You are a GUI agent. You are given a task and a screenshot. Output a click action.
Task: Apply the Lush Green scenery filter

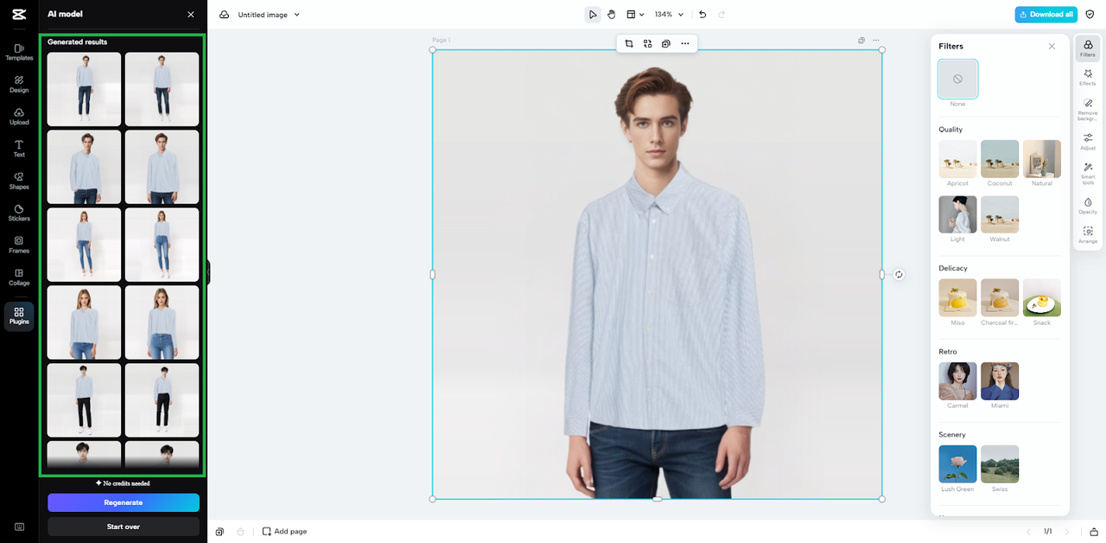(957, 464)
